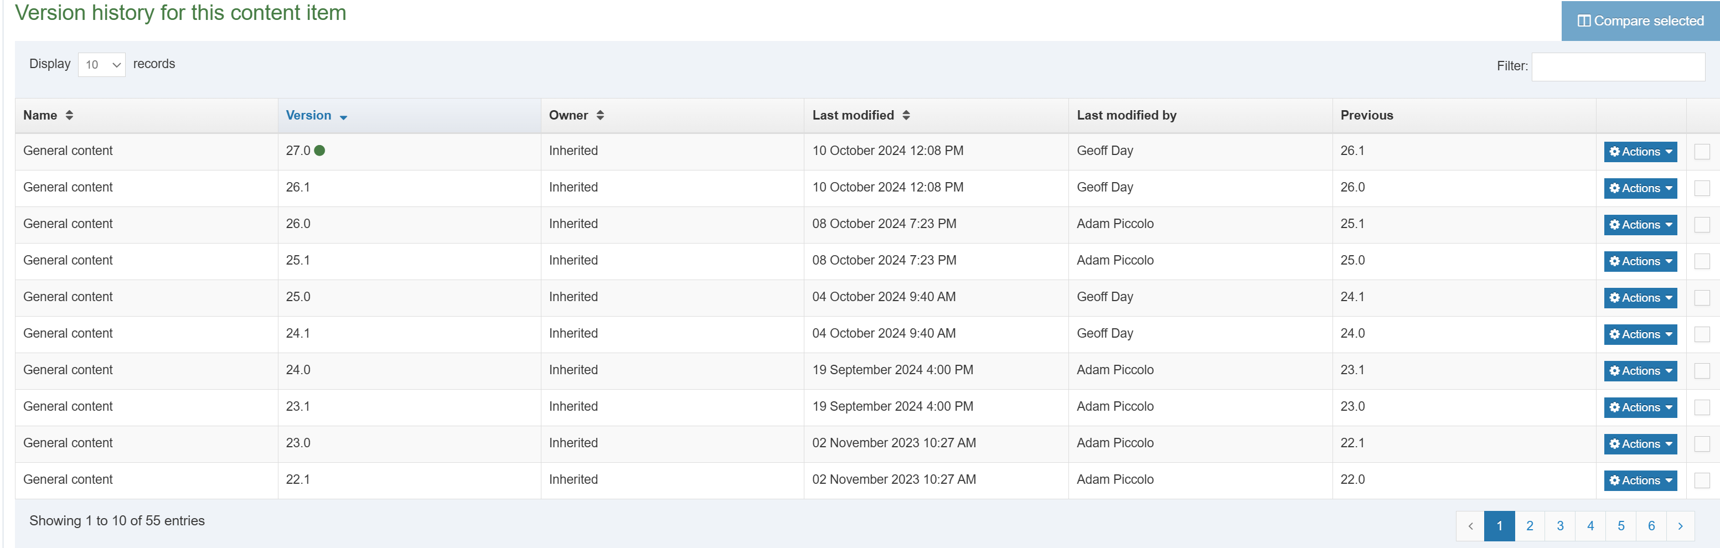Expand Actions menu for version 24.0
This screenshot has width=1720, height=548.
(1640, 371)
